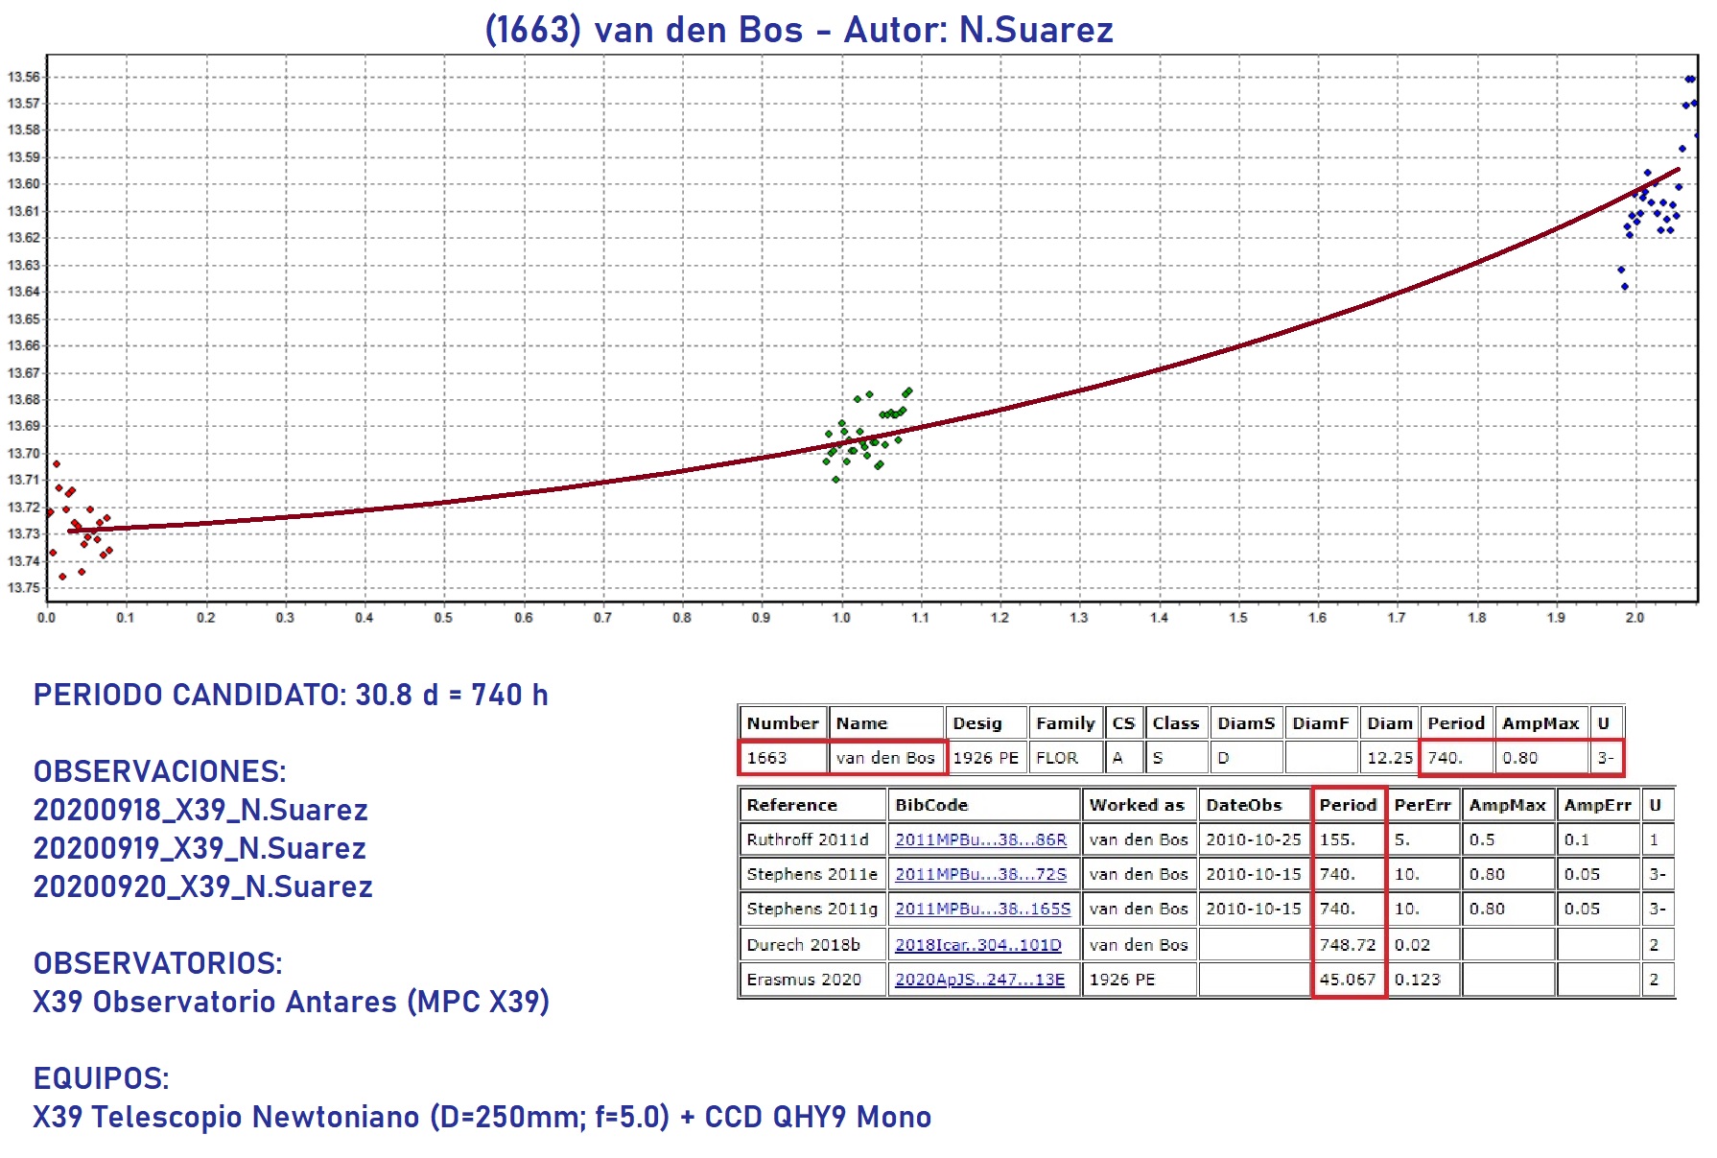Click the 748.72 period value

click(x=1347, y=945)
